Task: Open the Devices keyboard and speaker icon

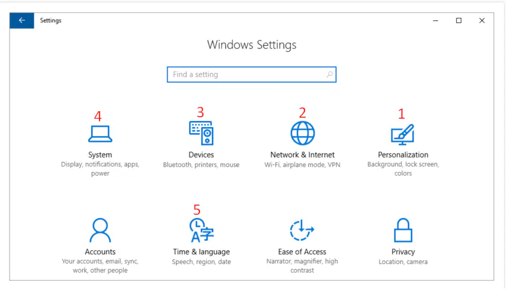Action: pos(201,133)
